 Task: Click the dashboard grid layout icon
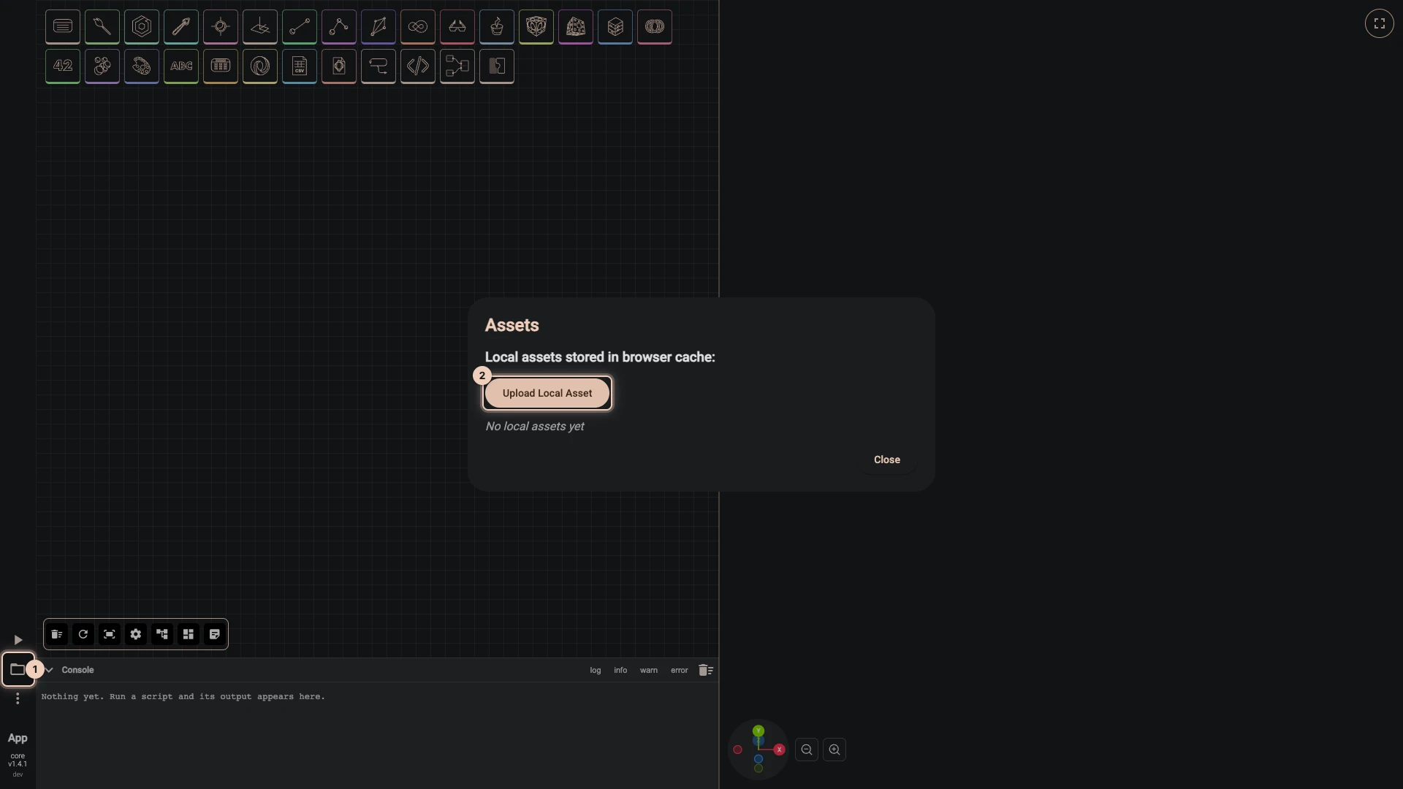[189, 634]
